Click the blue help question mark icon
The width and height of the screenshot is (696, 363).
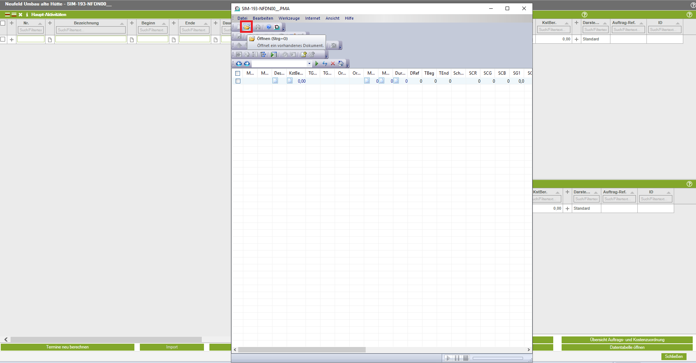click(269, 27)
